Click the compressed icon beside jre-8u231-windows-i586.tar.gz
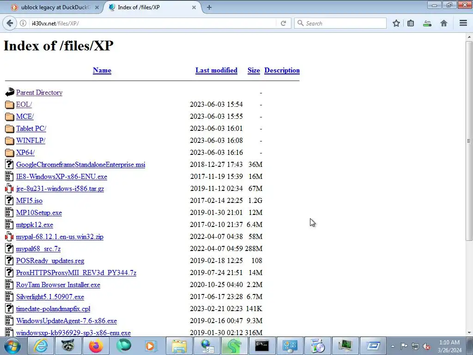The image size is (473, 355). click(x=9, y=189)
